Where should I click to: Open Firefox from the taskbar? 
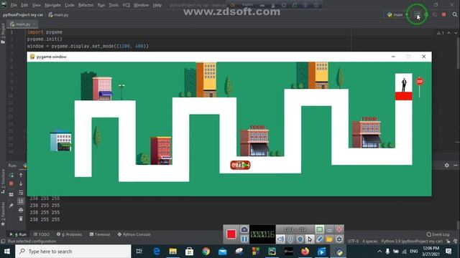pos(305,252)
